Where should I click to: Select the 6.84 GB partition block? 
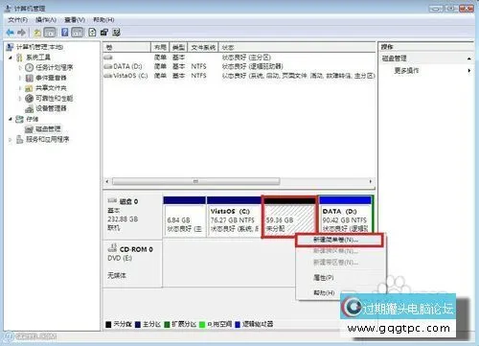(184, 217)
